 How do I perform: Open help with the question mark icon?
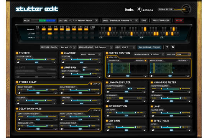pyautogui.click(x=167, y=47)
